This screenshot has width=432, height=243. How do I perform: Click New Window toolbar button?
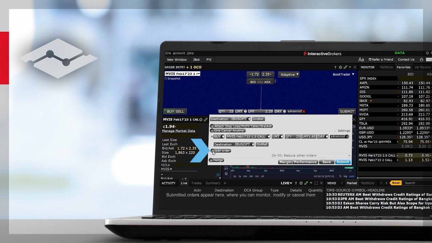(x=177, y=59)
